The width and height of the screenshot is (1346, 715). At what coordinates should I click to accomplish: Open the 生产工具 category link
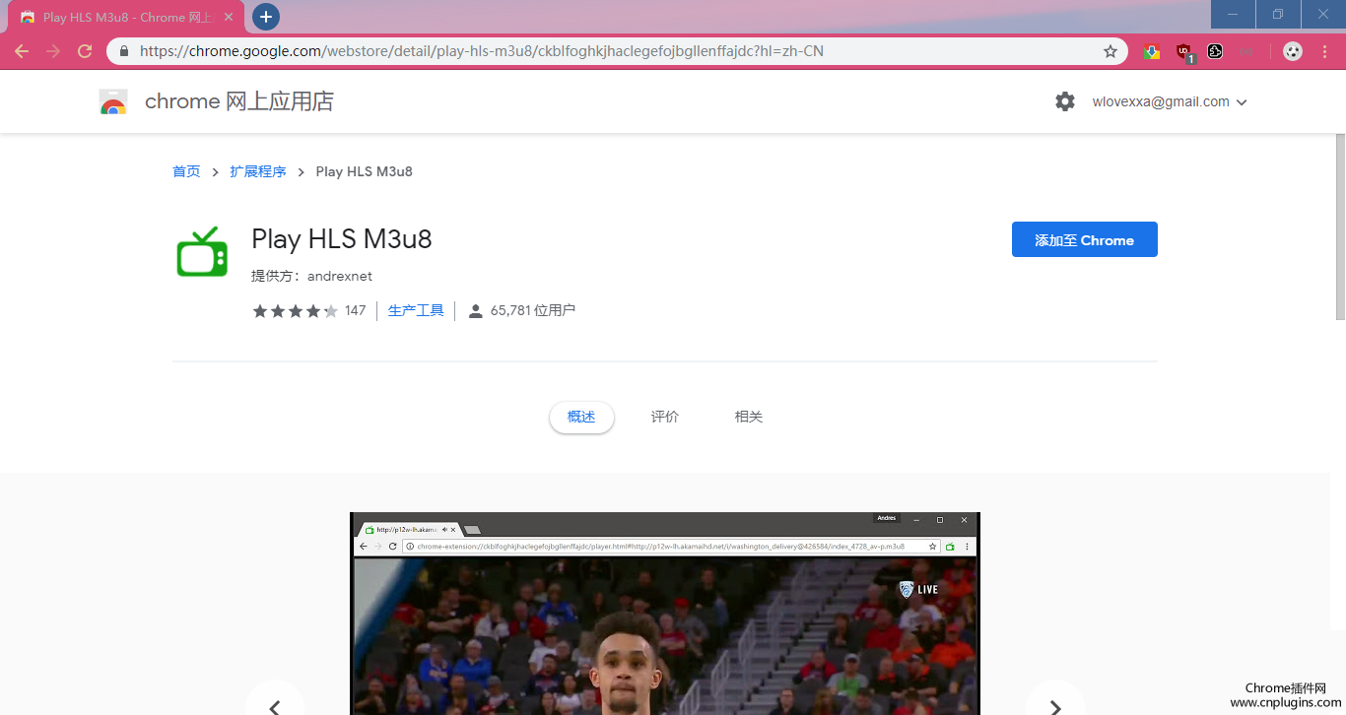pos(416,310)
